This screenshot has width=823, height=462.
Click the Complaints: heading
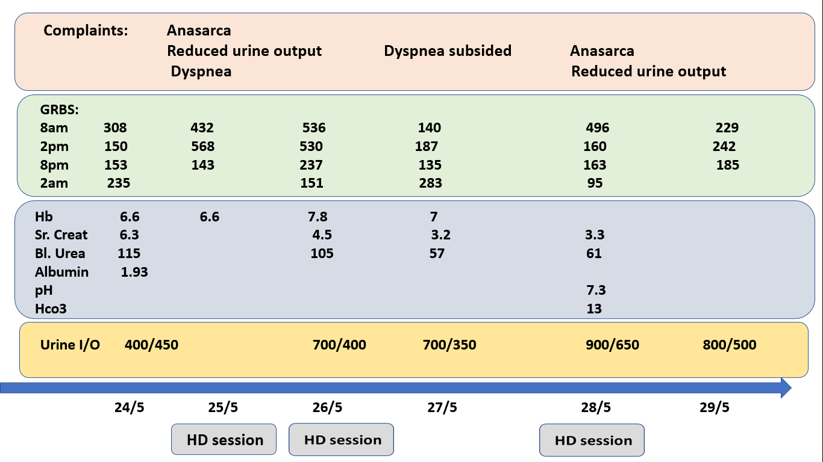pos(86,31)
